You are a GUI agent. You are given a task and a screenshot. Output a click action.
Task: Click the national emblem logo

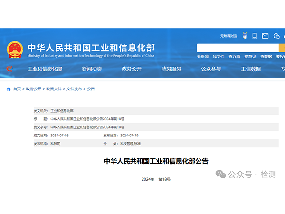click(x=15, y=49)
